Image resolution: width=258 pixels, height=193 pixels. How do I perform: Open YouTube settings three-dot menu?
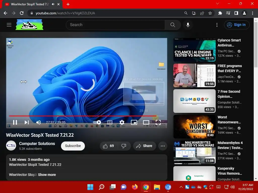217,25
